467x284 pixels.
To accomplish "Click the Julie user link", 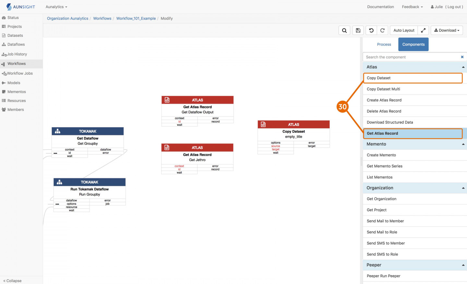I will [x=437, y=7].
